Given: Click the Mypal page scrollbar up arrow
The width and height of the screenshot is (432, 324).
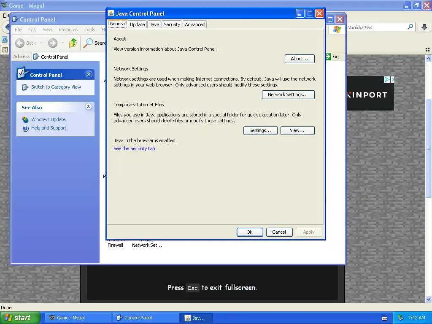Looking at the screenshot, I should coord(428,58).
